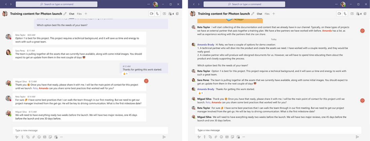The height and width of the screenshot is (141, 370).
Task: Click the GIF icon in left compose toolbar
Action: (44, 137)
